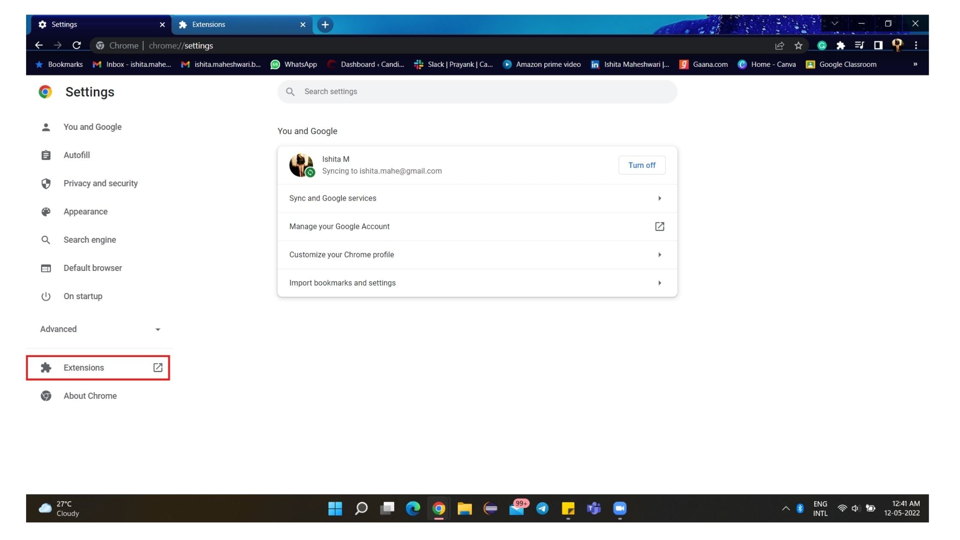
Task: Bookmark this page via the star icon
Action: (798, 45)
